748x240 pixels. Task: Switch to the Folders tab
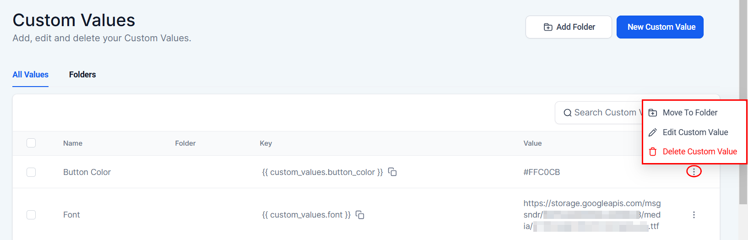[82, 75]
